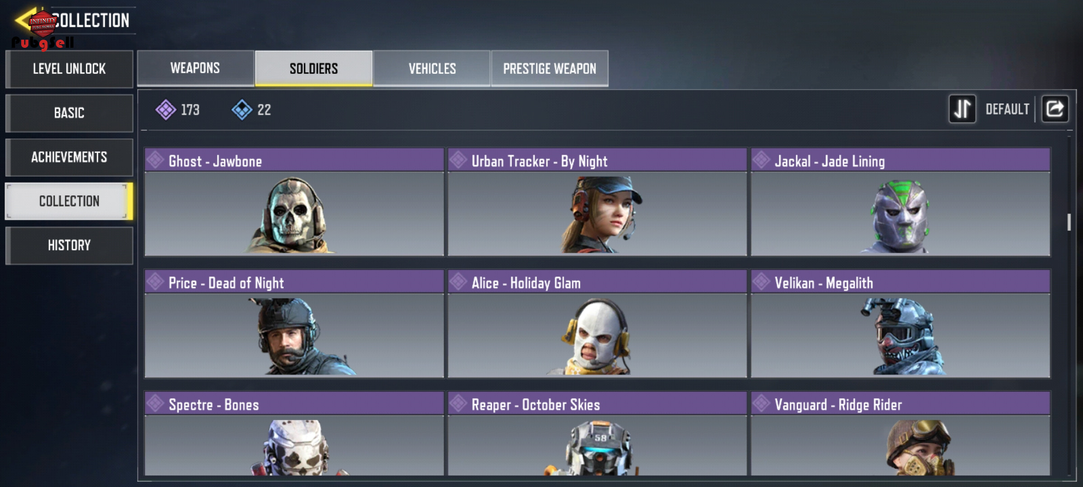The image size is (1083, 487).
Task: Open the Level Unlock section
Action: click(x=69, y=69)
